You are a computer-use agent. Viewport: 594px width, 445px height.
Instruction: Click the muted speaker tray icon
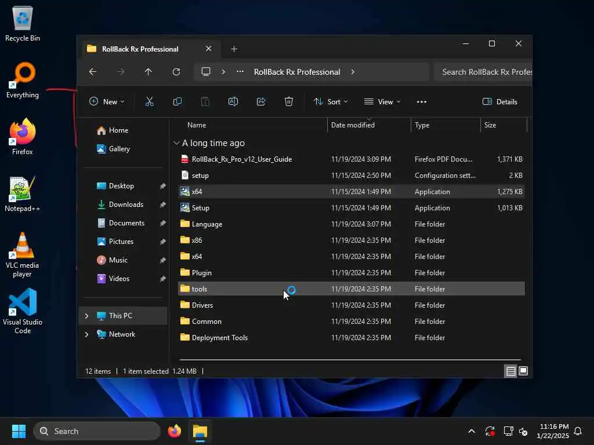tap(524, 431)
